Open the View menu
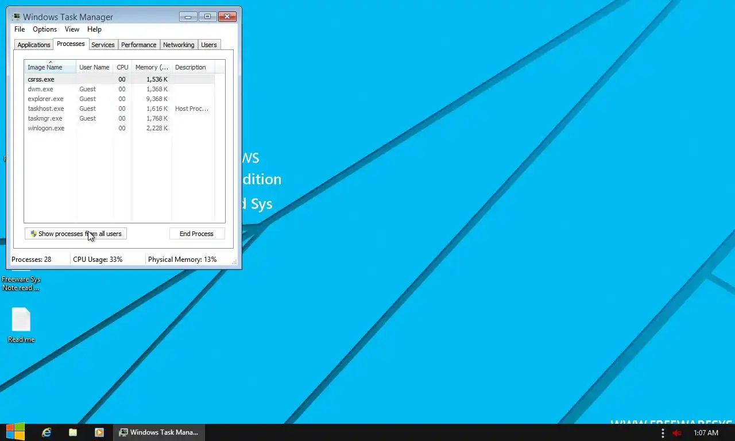 coord(72,29)
